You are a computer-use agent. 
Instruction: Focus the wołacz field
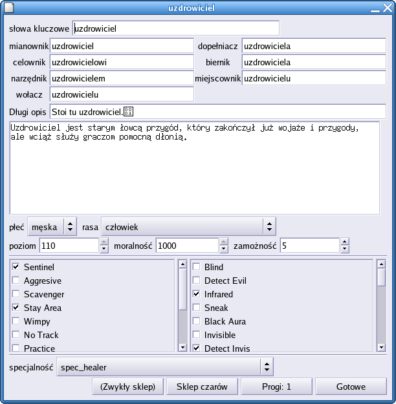click(x=122, y=94)
